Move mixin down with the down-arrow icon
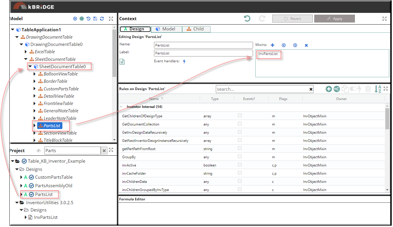393x227 pixels. point(283,45)
